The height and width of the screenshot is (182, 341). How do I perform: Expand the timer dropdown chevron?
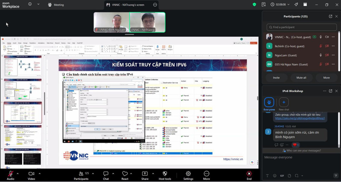pos(289,5)
